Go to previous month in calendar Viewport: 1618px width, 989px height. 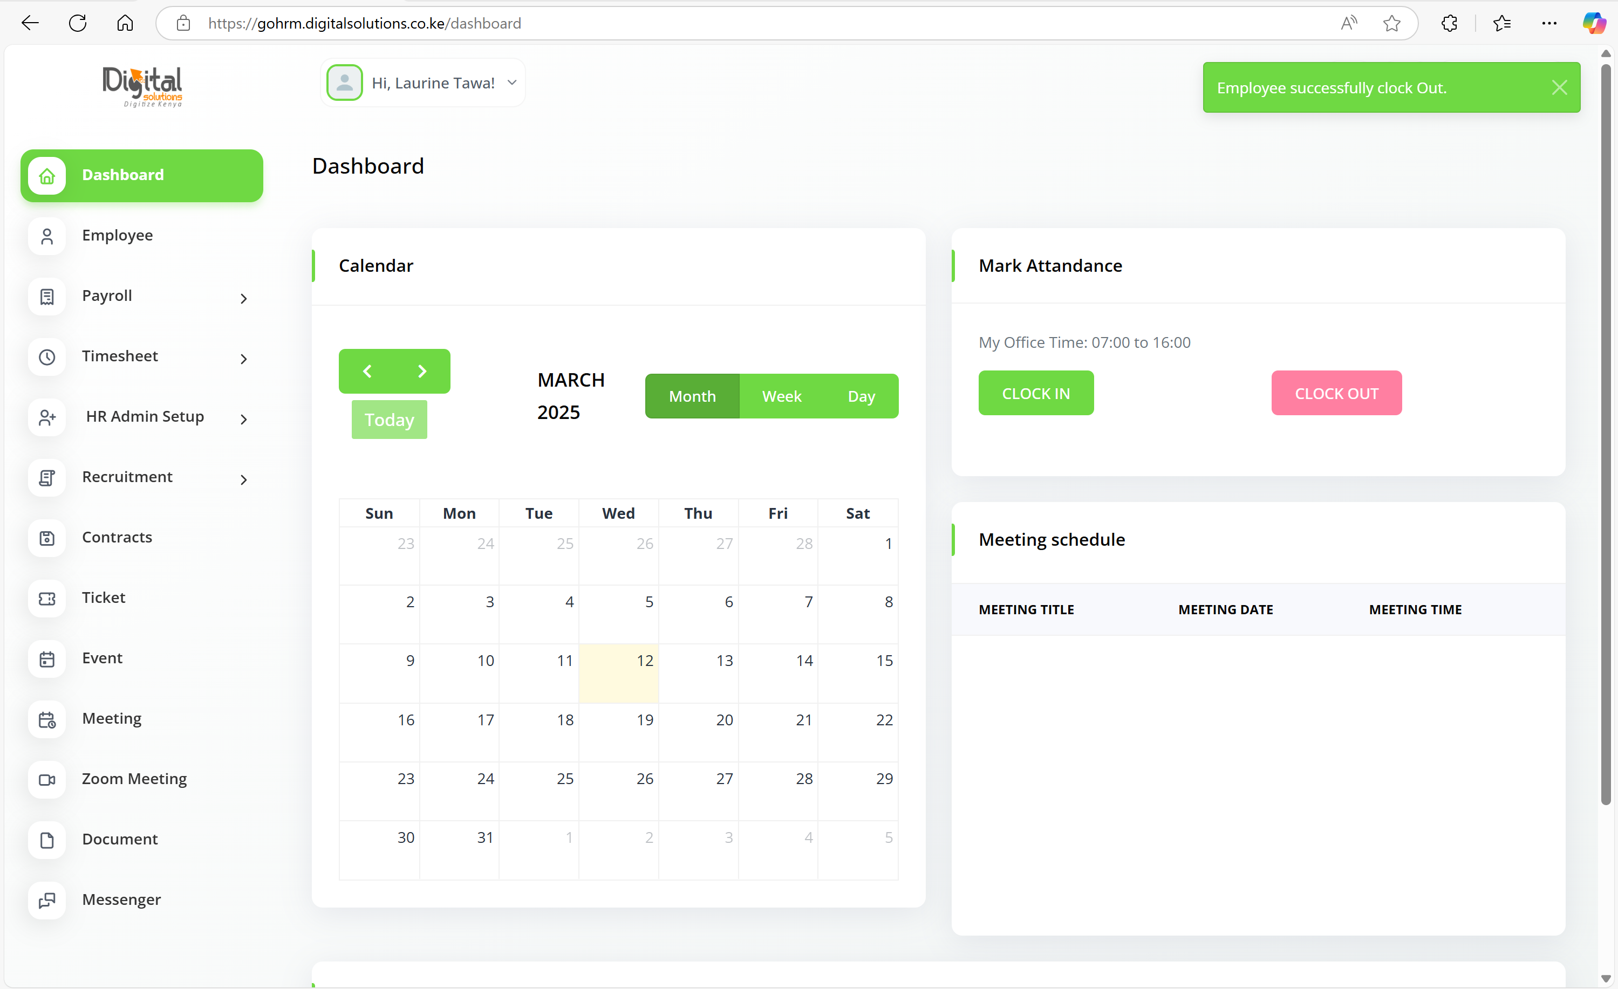point(367,372)
